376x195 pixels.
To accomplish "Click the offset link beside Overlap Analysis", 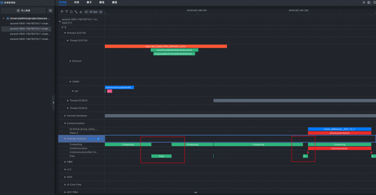I will click(x=91, y=138).
